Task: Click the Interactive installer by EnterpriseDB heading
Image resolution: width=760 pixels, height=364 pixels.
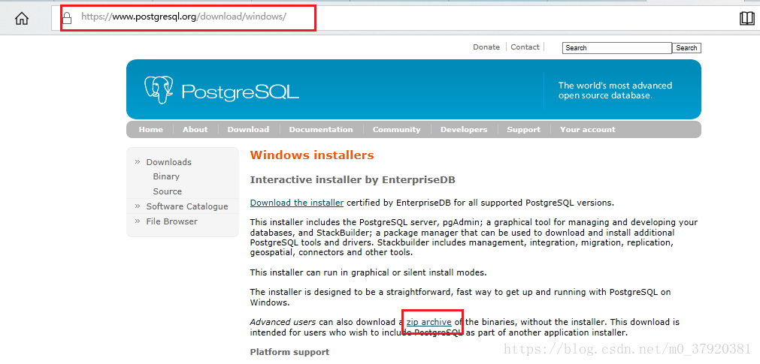Action: (353, 179)
